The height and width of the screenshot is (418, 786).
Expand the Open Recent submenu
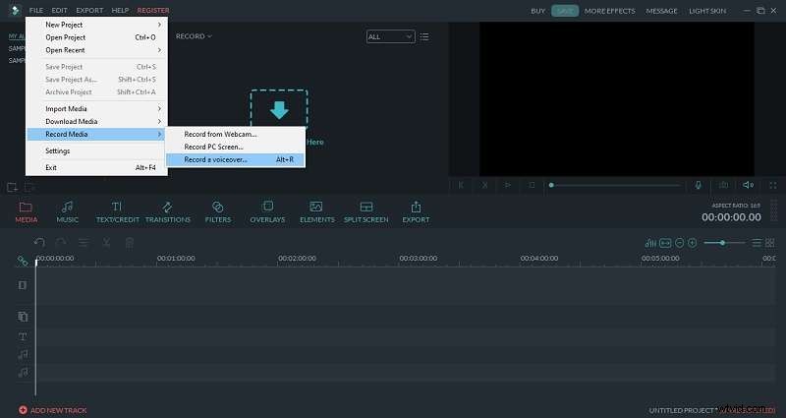(x=96, y=50)
